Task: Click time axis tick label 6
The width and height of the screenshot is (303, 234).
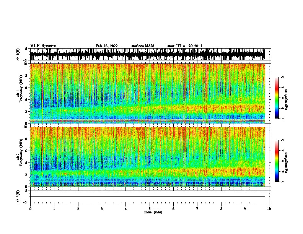Action: point(173,209)
